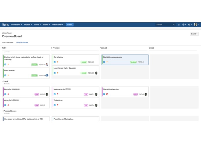This screenshot has height=143, width=201.
Task: Click the WAT-3 issue key
Action: click(42, 105)
